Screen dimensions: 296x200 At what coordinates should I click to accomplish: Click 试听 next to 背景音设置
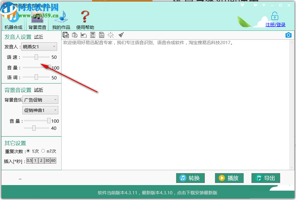39,90
